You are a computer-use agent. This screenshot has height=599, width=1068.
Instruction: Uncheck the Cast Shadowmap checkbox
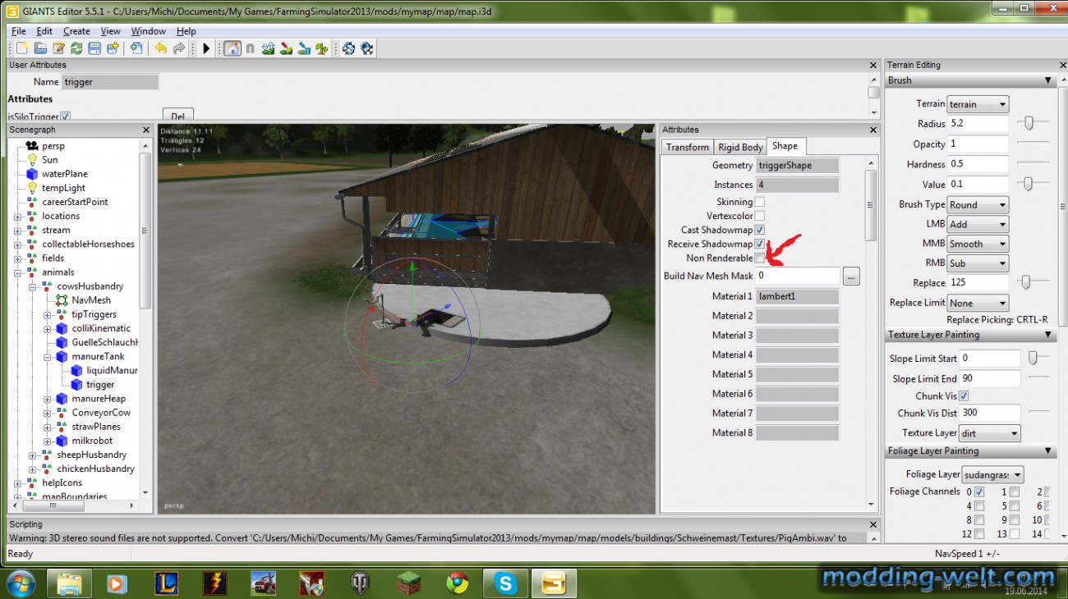[x=760, y=230]
